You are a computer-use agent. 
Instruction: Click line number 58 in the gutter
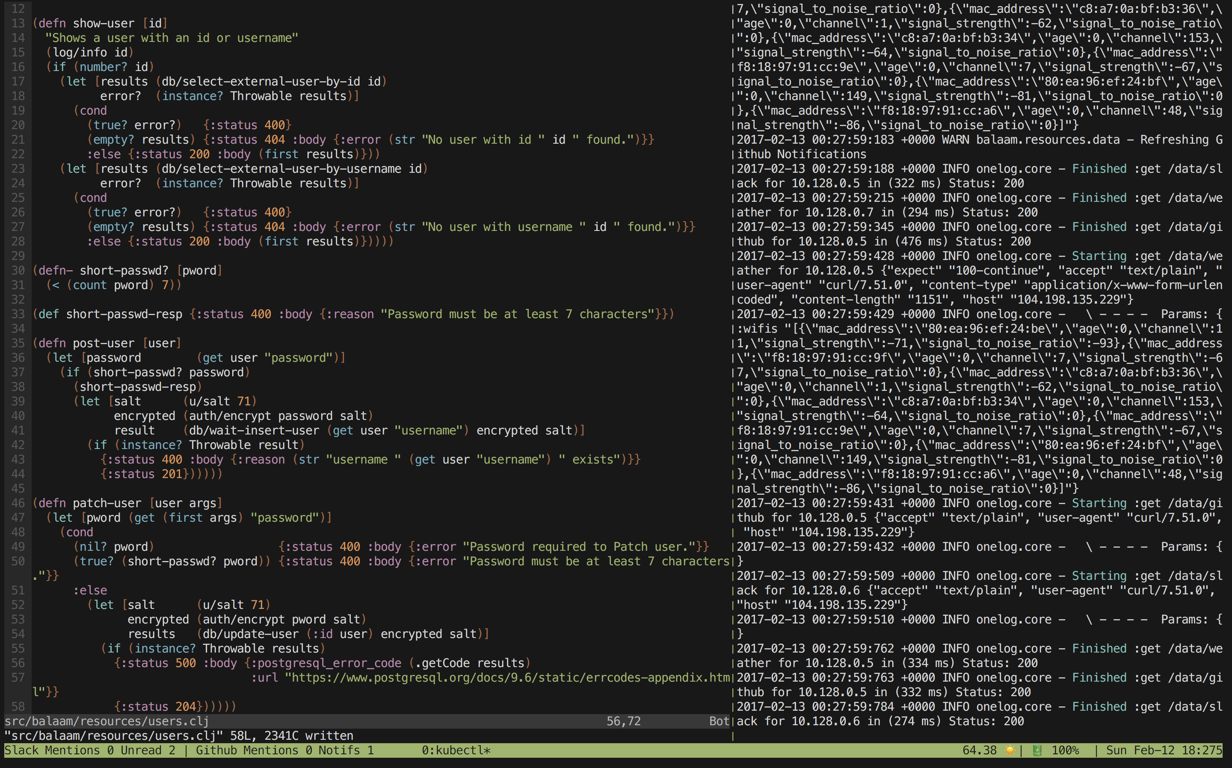coord(18,706)
